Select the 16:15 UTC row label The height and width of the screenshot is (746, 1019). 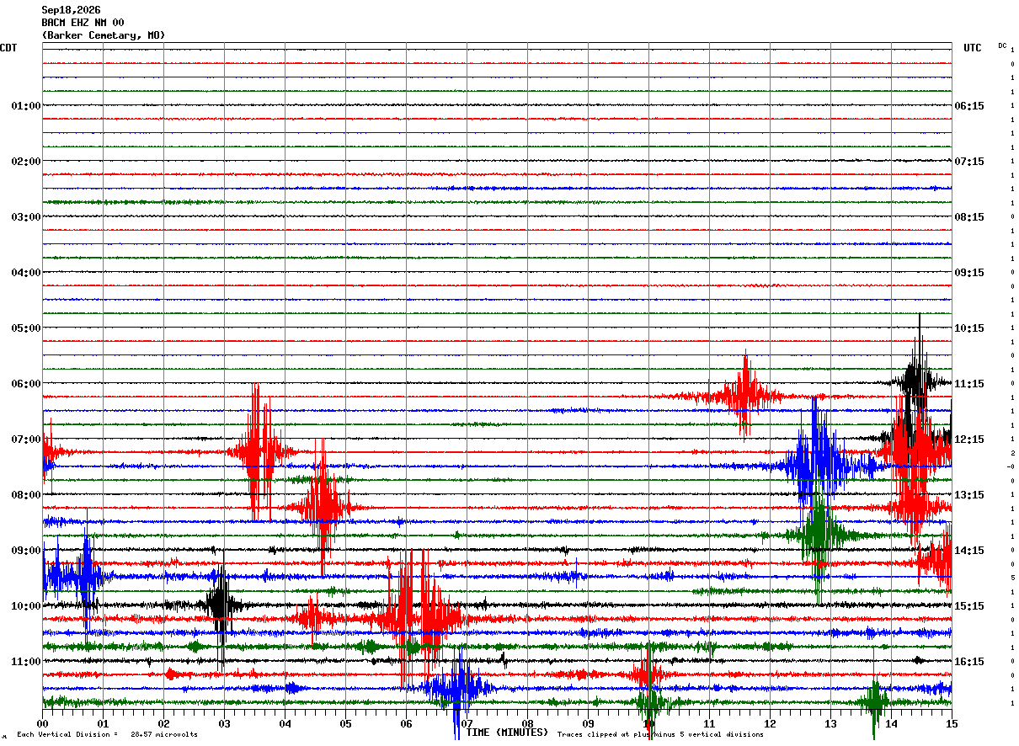(x=969, y=662)
